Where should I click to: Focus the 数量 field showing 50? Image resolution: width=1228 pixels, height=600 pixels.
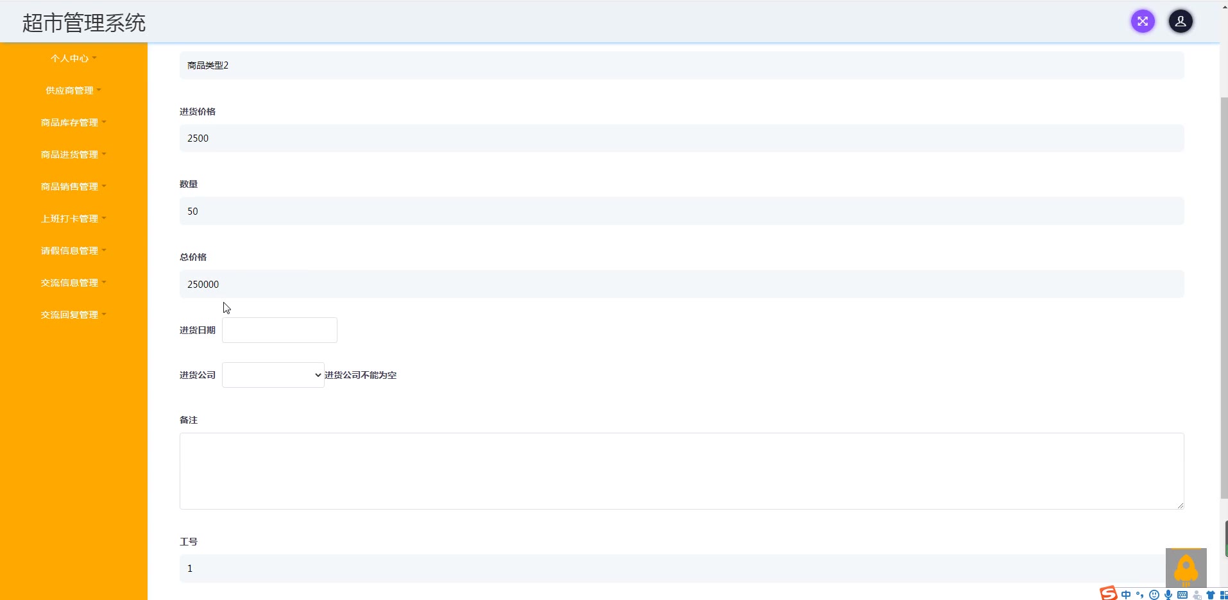tap(681, 211)
